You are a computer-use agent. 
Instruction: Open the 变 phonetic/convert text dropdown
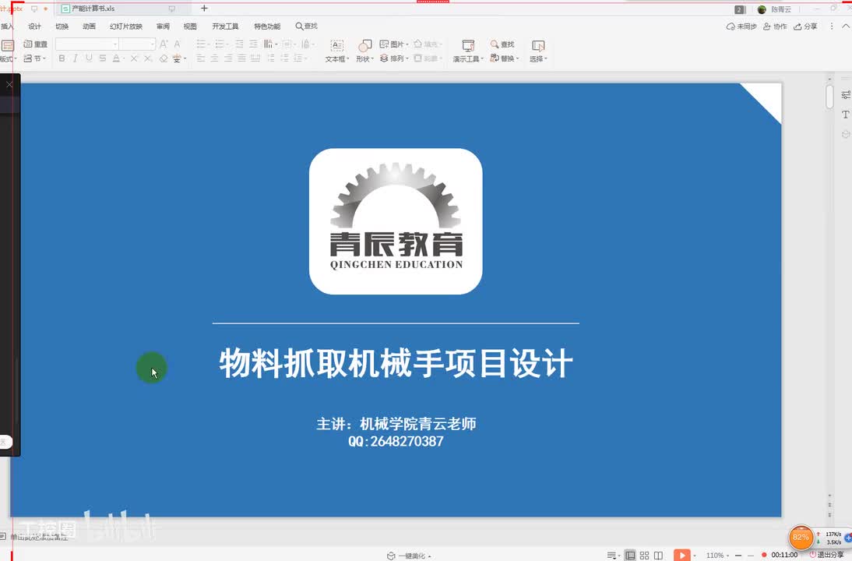[179, 58]
